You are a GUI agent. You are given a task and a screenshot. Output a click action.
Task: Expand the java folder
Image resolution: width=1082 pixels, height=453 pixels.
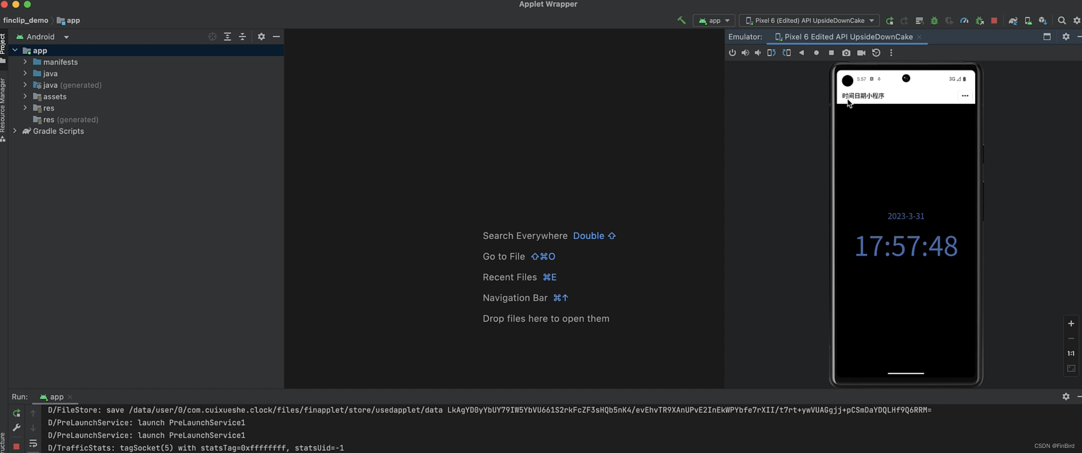(x=25, y=73)
